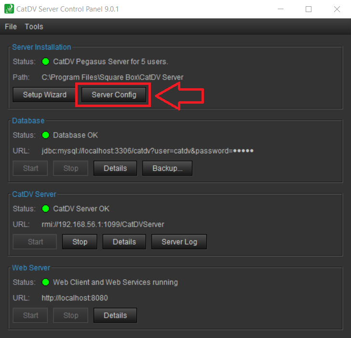View CatDV Server Details
Image resolution: width=351 pixels, height=338 pixels.
coord(124,242)
